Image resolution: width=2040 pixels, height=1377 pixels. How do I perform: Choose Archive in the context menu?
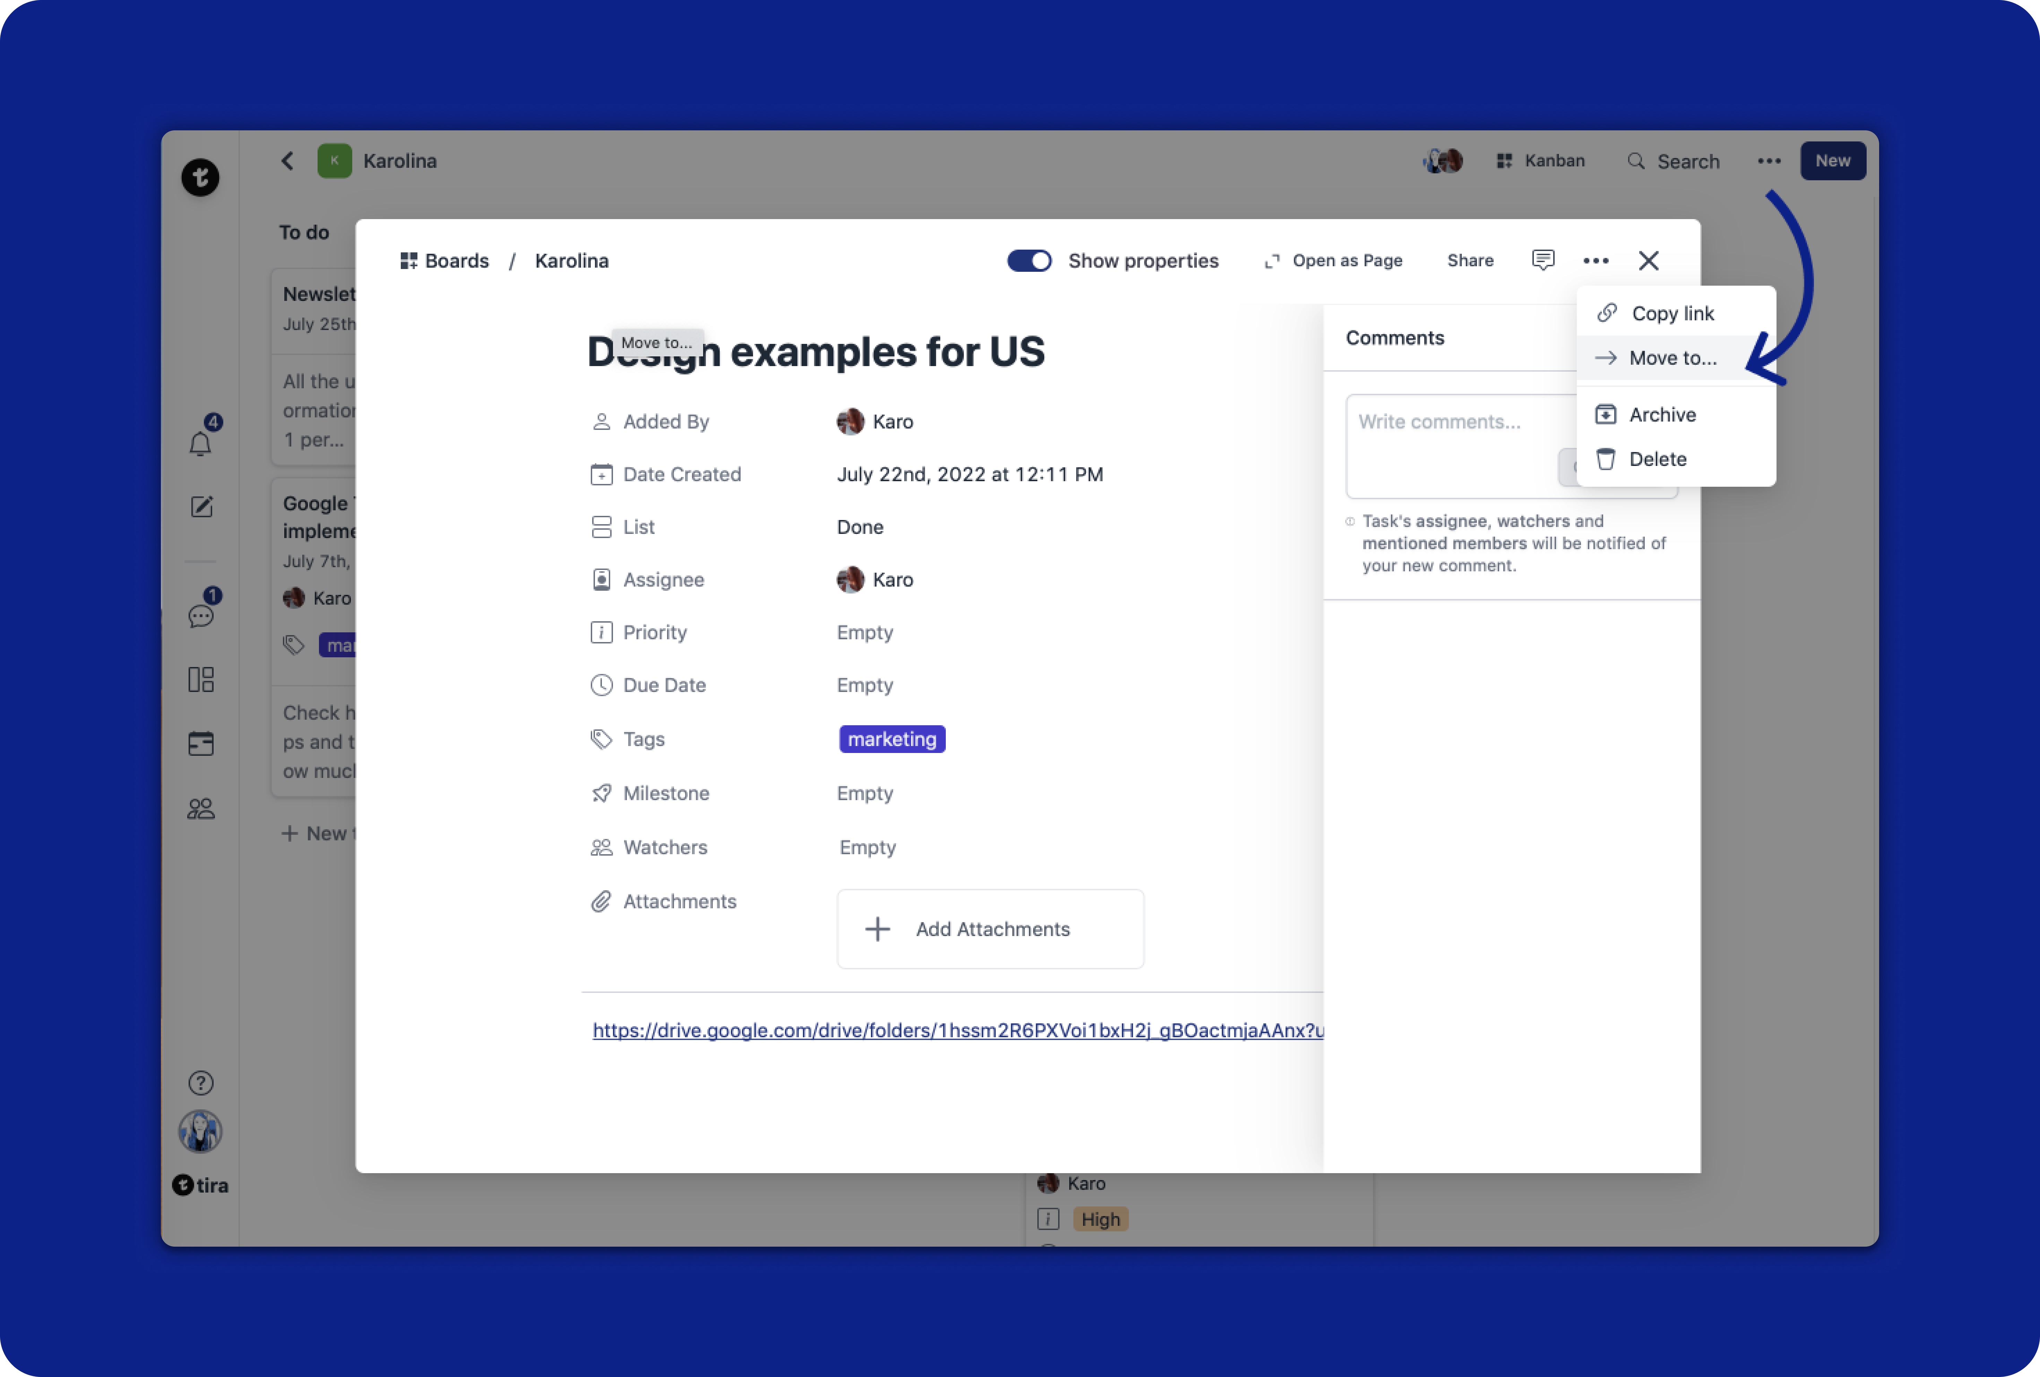[1662, 414]
